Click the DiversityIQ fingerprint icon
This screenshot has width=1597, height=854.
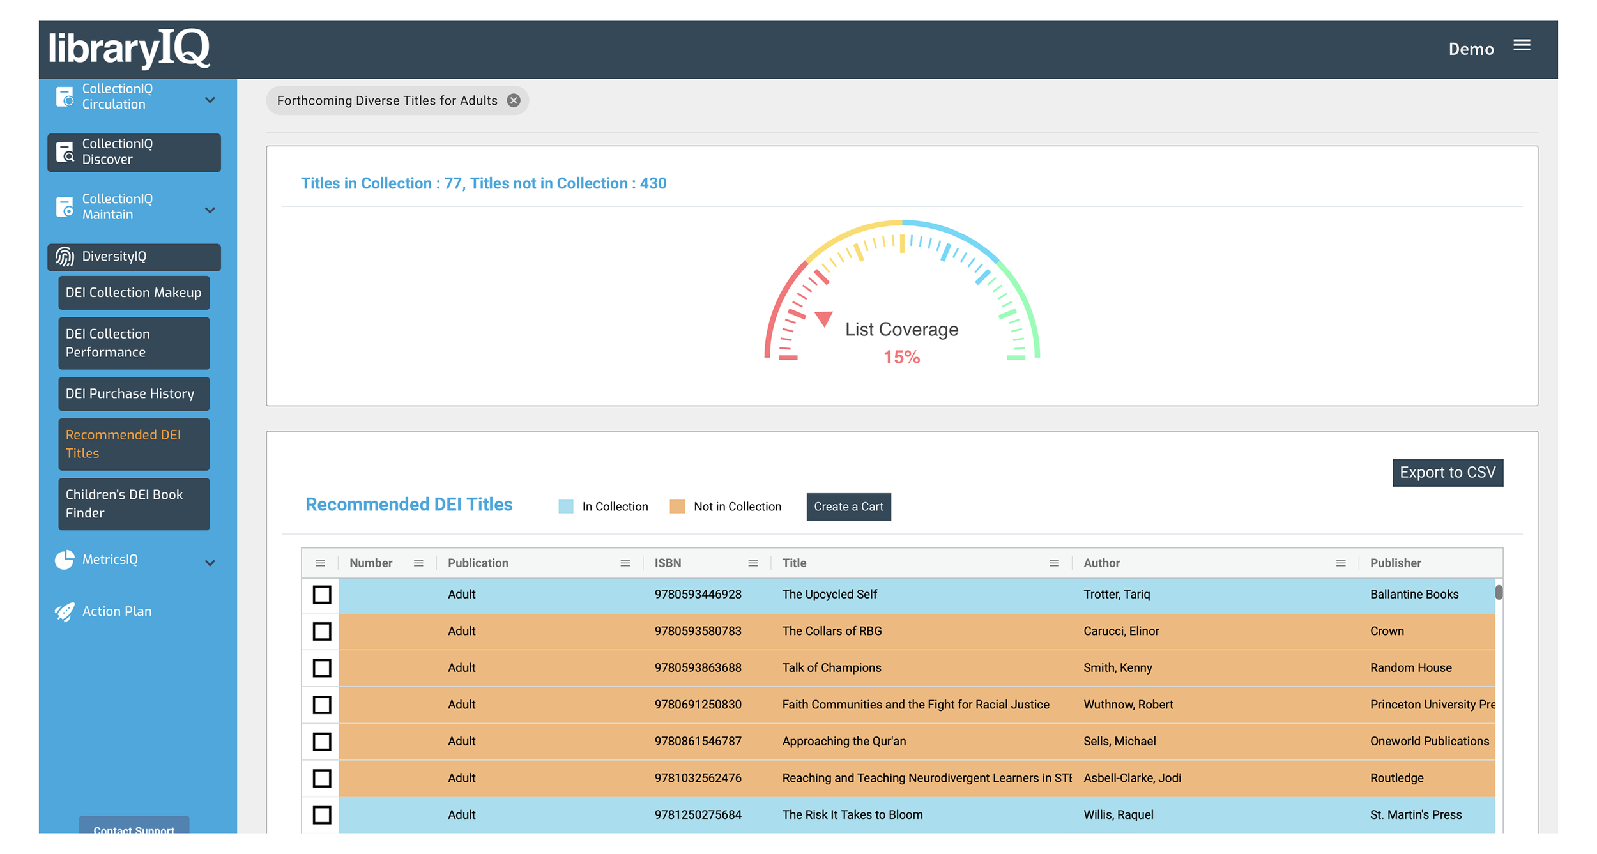pos(65,256)
